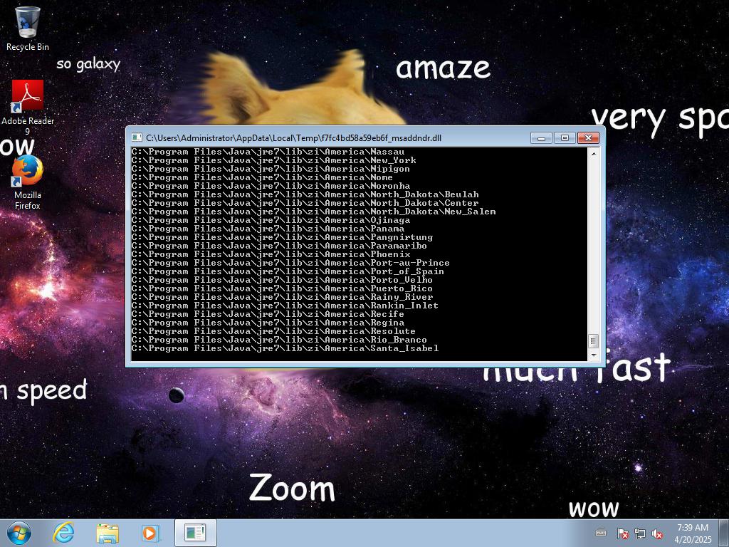This screenshot has width=729, height=547.
Task: Open the console window system menu icon
Action: tap(137, 137)
